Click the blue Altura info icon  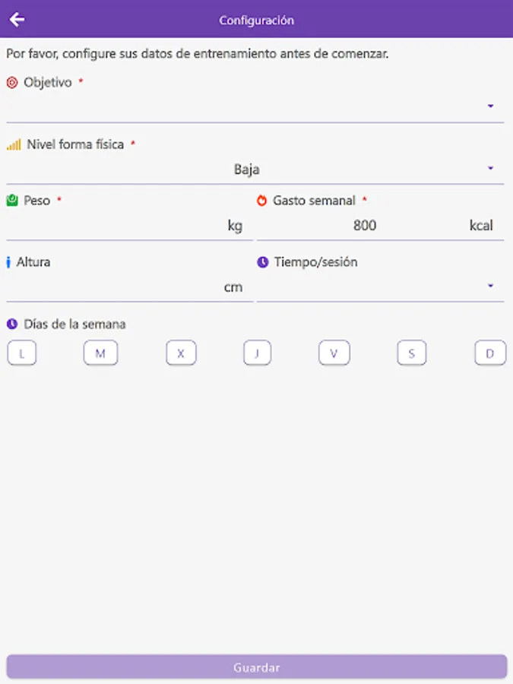[x=8, y=262]
